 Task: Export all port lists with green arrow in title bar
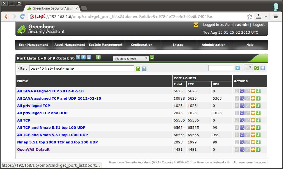click(98, 57)
